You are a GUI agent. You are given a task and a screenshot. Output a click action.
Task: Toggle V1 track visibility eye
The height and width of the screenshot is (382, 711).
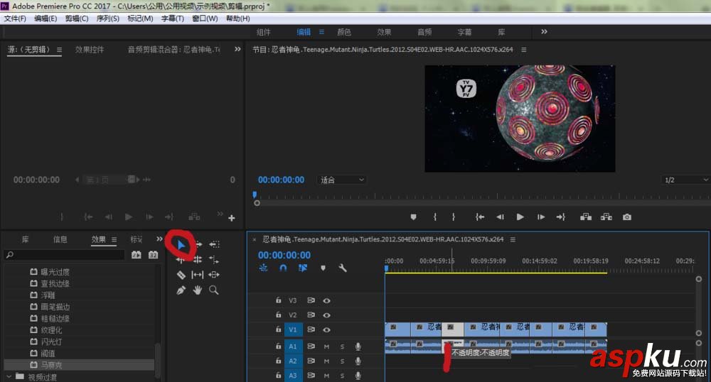pyautogui.click(x=326, y=330)
